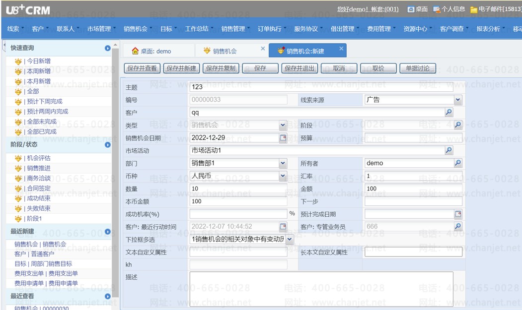Image resolution: width=522 pixels, height=310 pixels.
Task: Collapse the 快速查询 panel section
Action: click(x=107, y=48)
